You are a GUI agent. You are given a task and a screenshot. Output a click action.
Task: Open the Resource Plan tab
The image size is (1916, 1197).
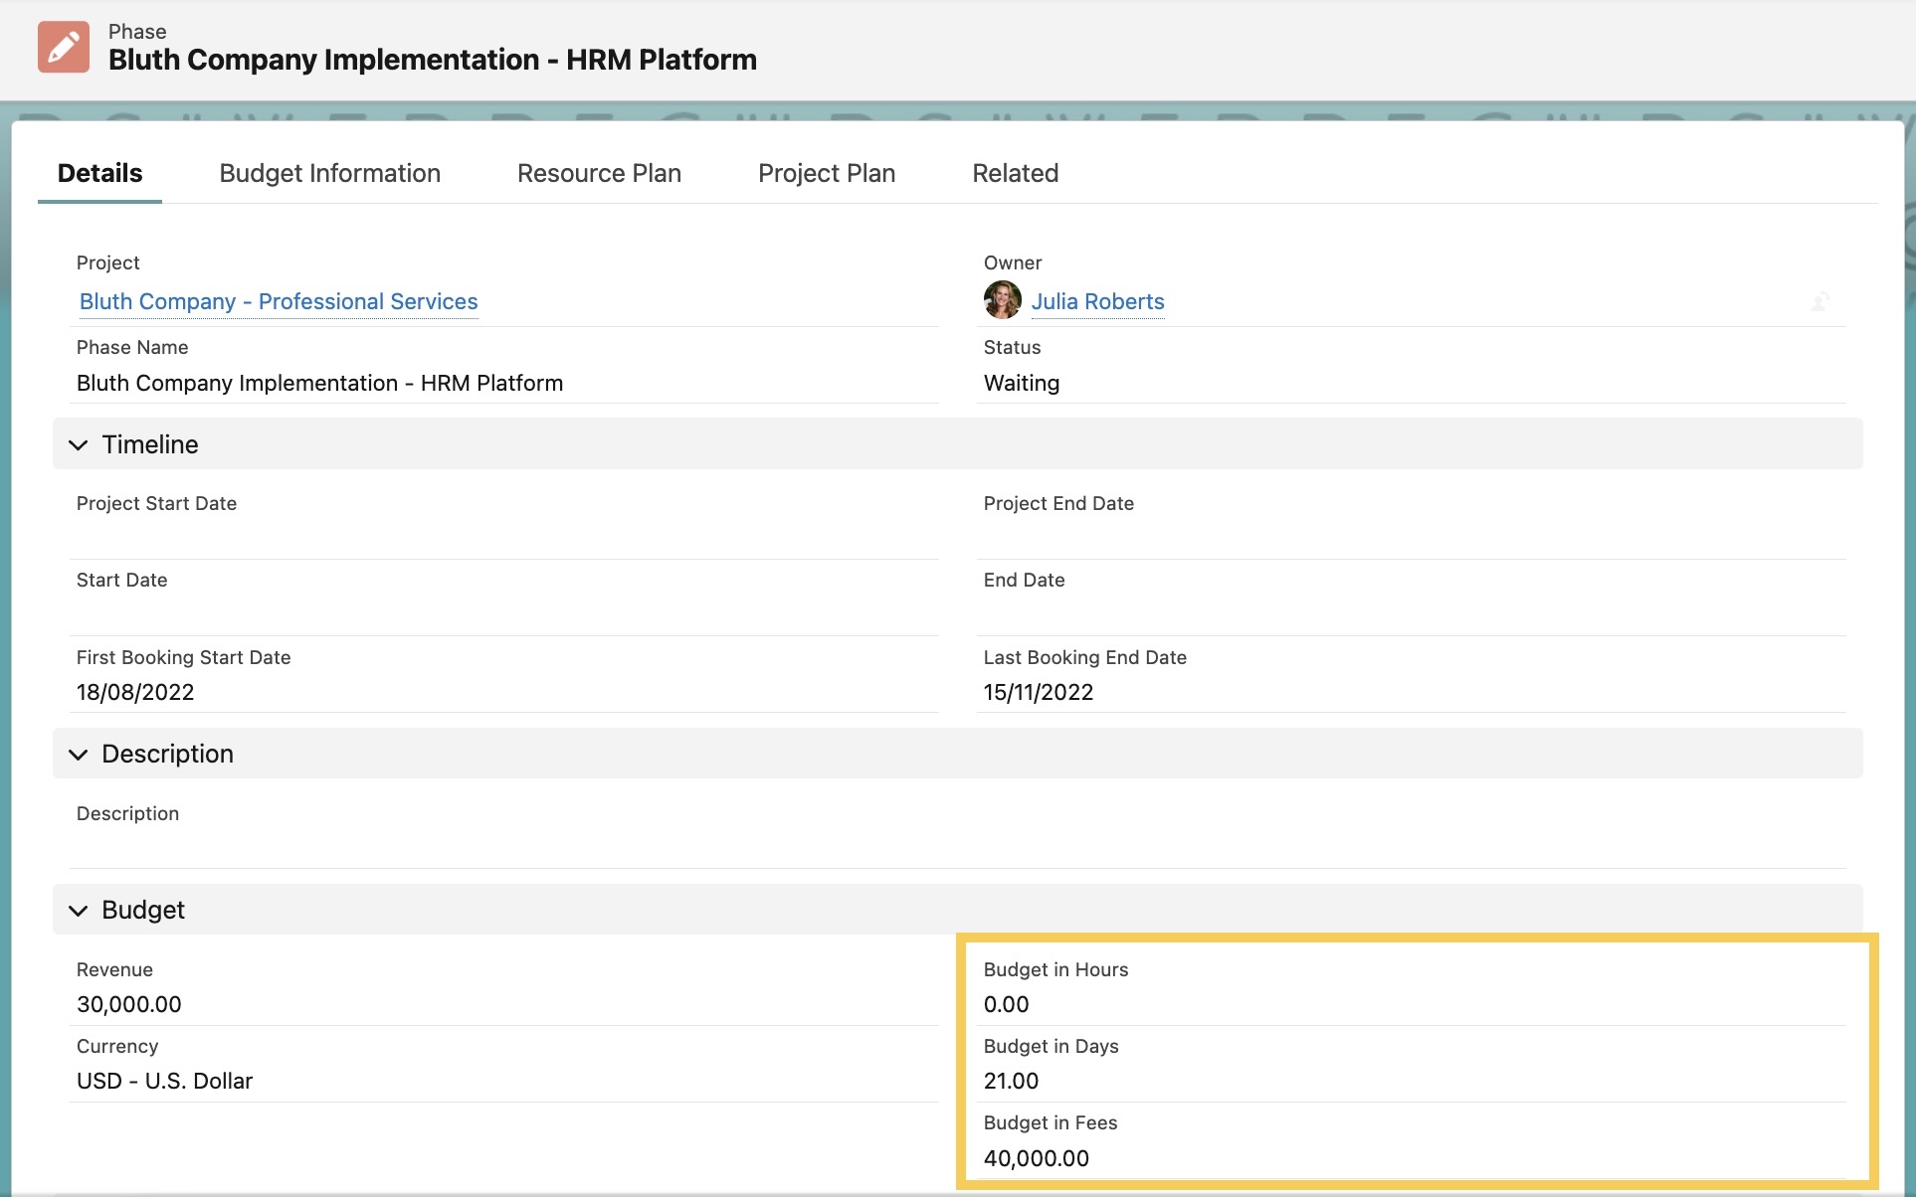(598, 173)
